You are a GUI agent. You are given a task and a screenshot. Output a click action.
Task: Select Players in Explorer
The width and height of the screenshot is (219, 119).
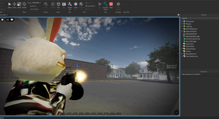[188, 24]
